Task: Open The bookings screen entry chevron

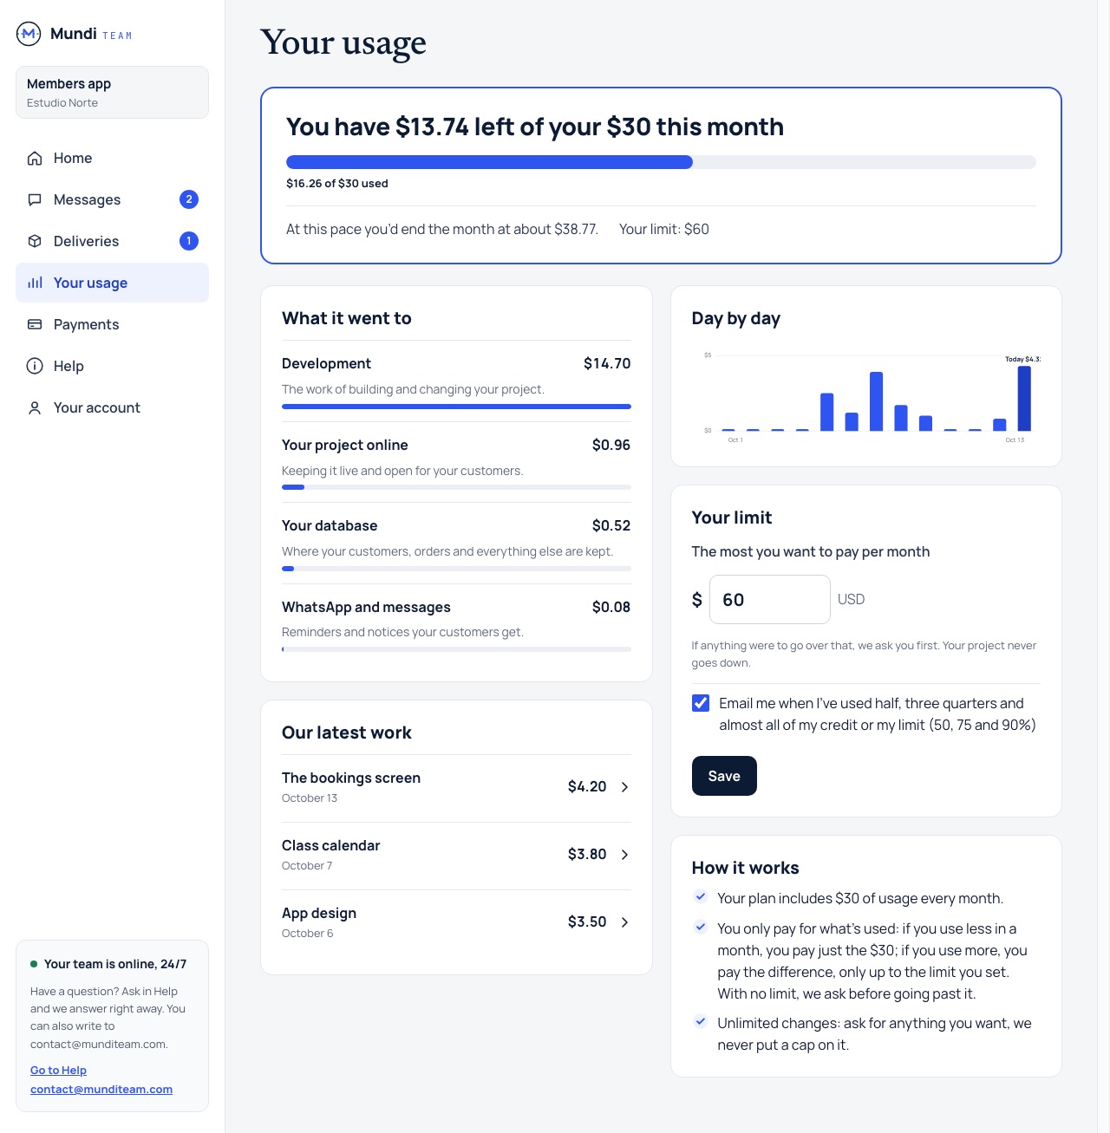Action: [x=624, y=787]
